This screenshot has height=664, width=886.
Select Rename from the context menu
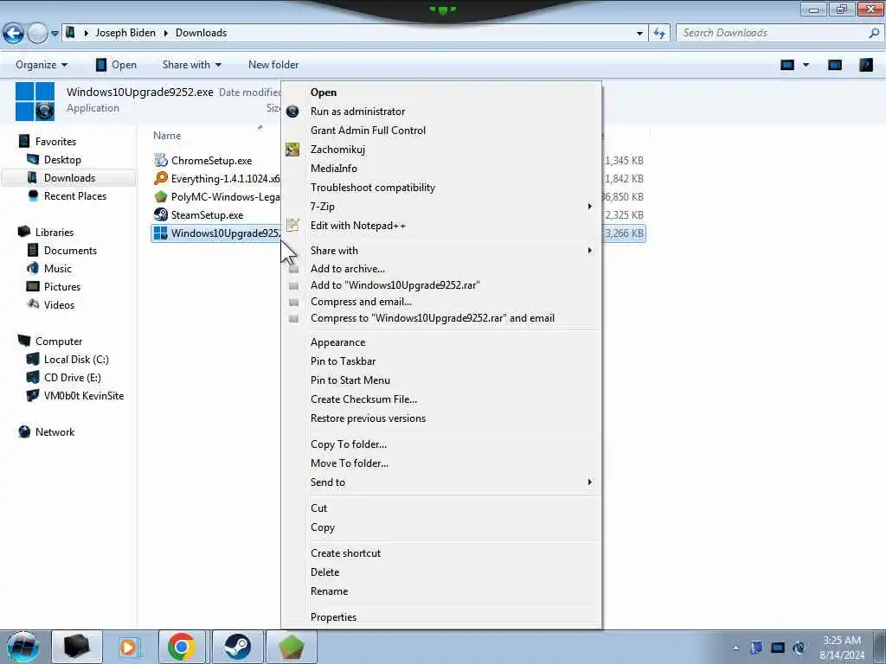[x=329, y=591]
